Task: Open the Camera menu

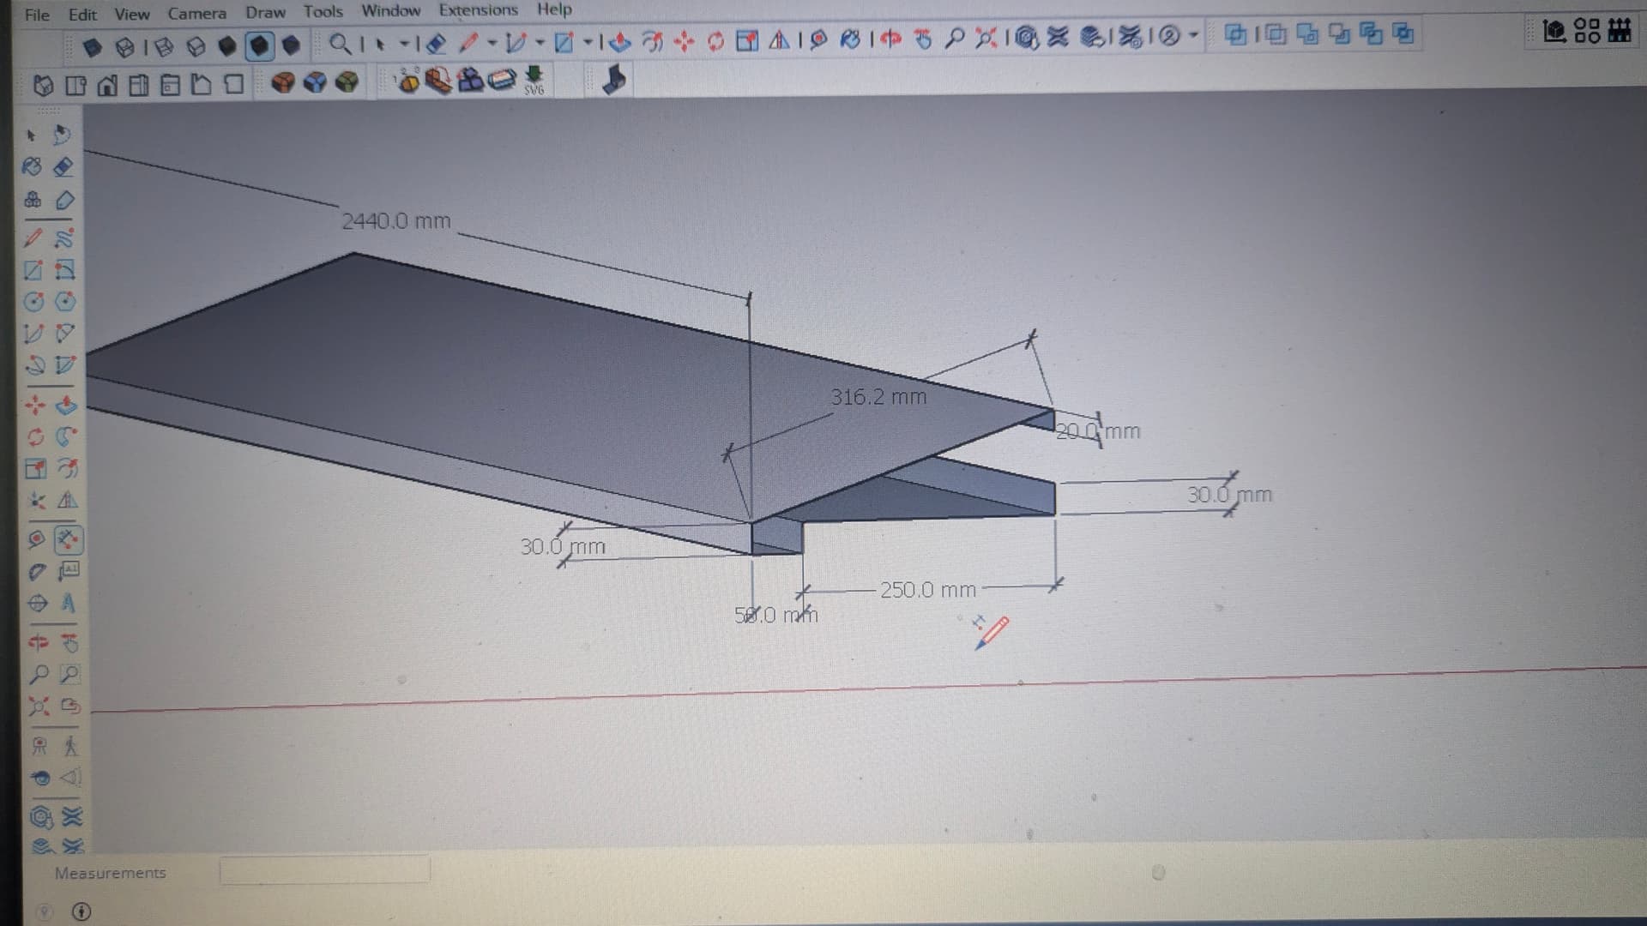Action: [x=196, y=13]
